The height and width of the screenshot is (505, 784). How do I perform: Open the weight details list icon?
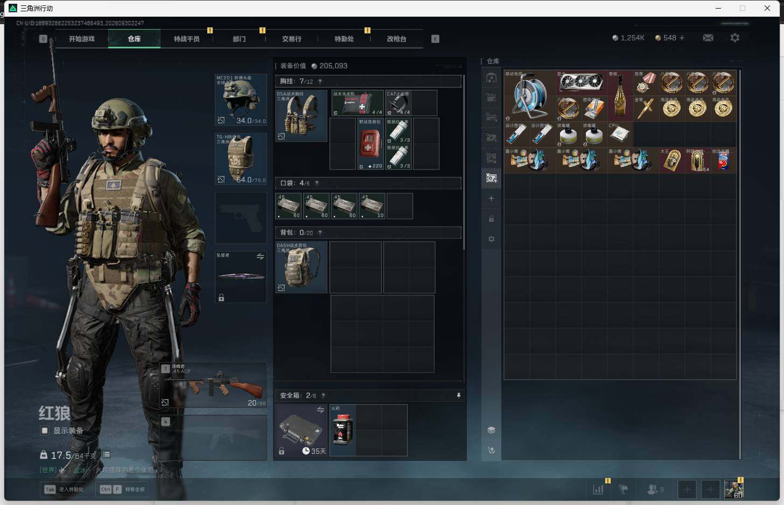(107, 454)
